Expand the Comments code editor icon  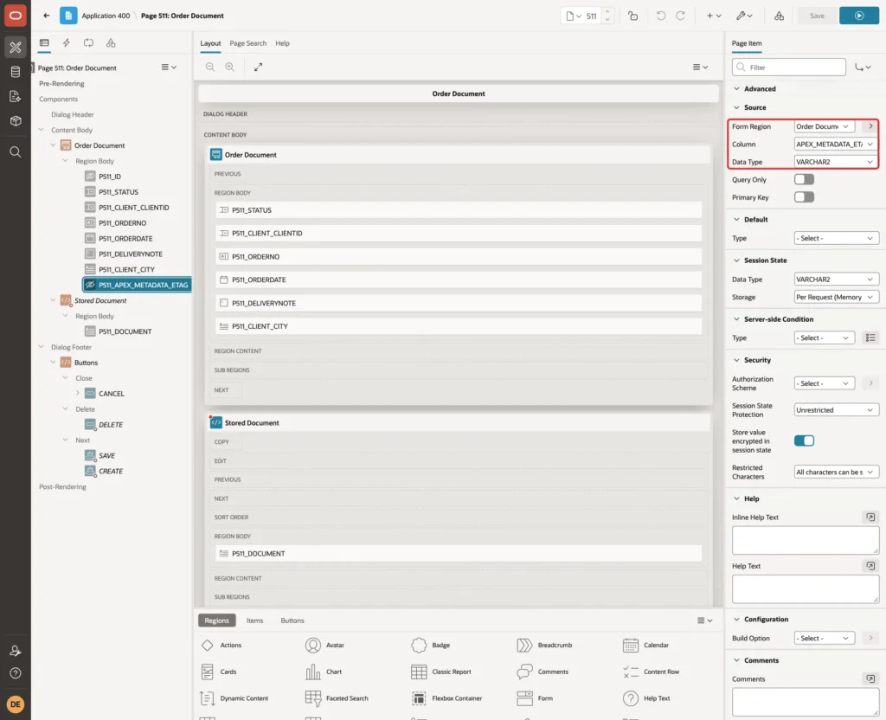pos(870,678)
